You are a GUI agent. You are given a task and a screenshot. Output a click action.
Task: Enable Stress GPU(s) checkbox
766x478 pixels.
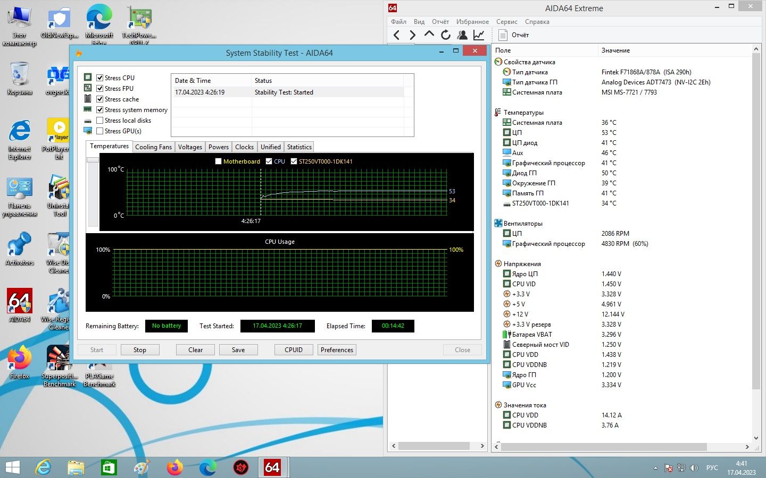click(x=99, y=131)
